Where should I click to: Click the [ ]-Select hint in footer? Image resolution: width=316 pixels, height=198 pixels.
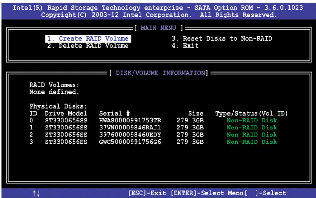coord(265,193)
